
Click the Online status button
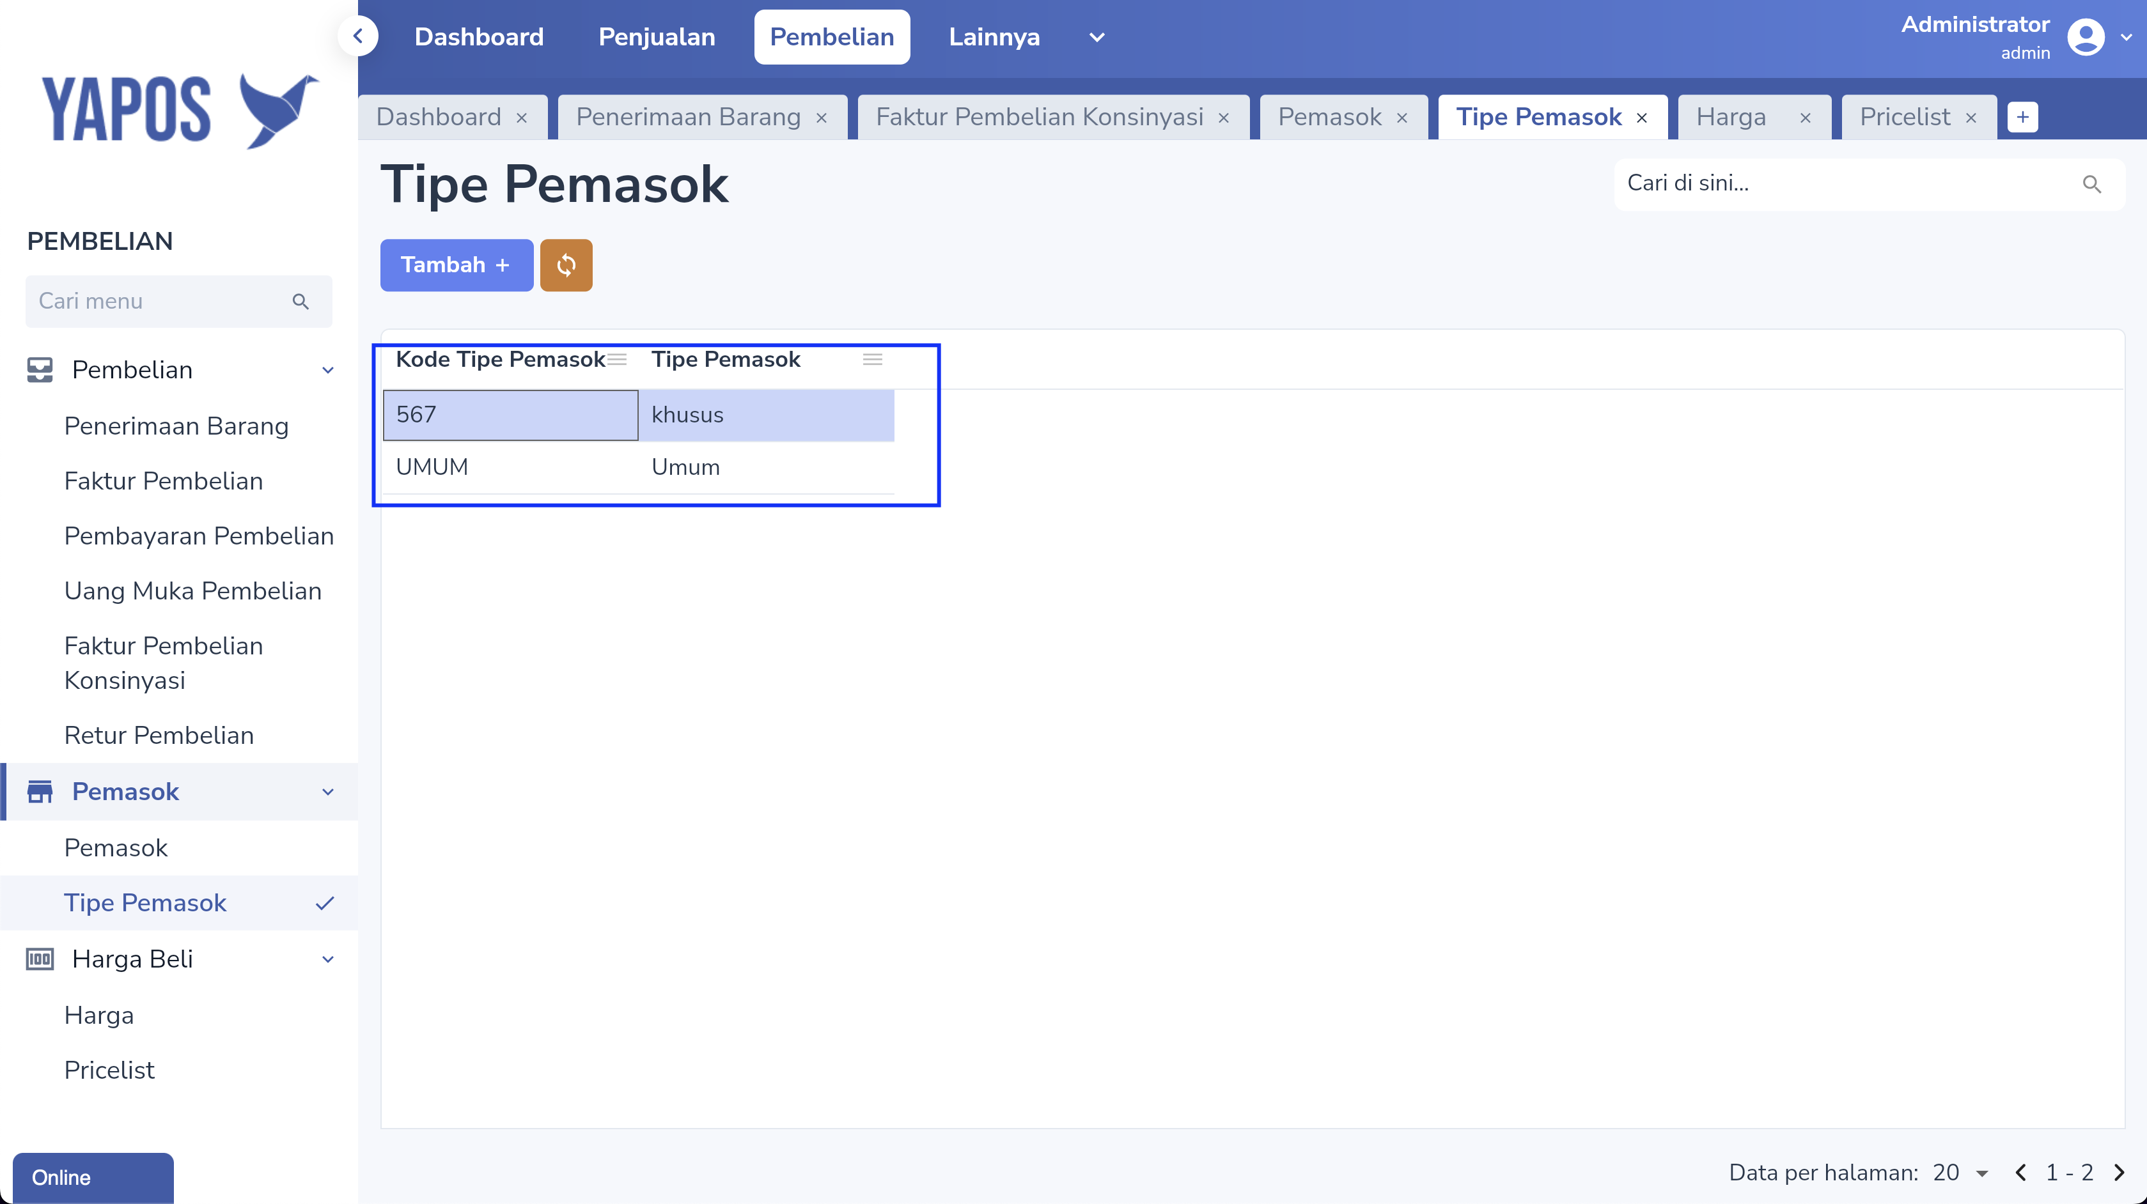93,1177
